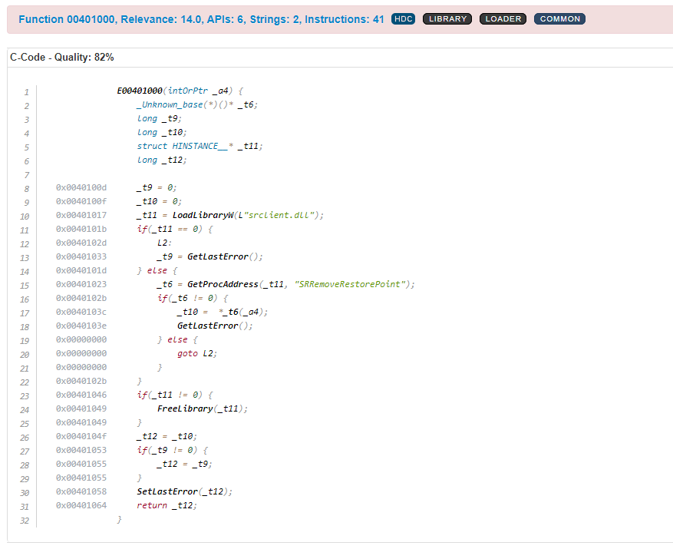Click the GetProcAddress call
This screenshot has height=549, width=673.
coord(223,284)
